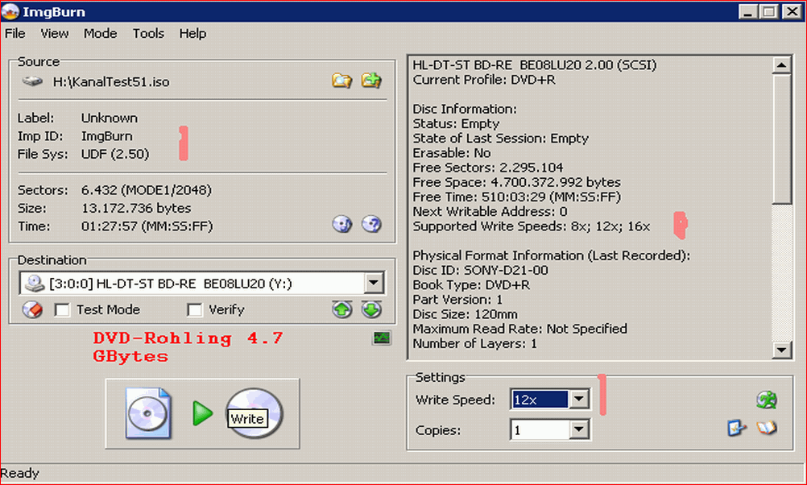Open the Copies dropdown list
The height and width of the screenshot is (485, 807).
click(578, 430)
